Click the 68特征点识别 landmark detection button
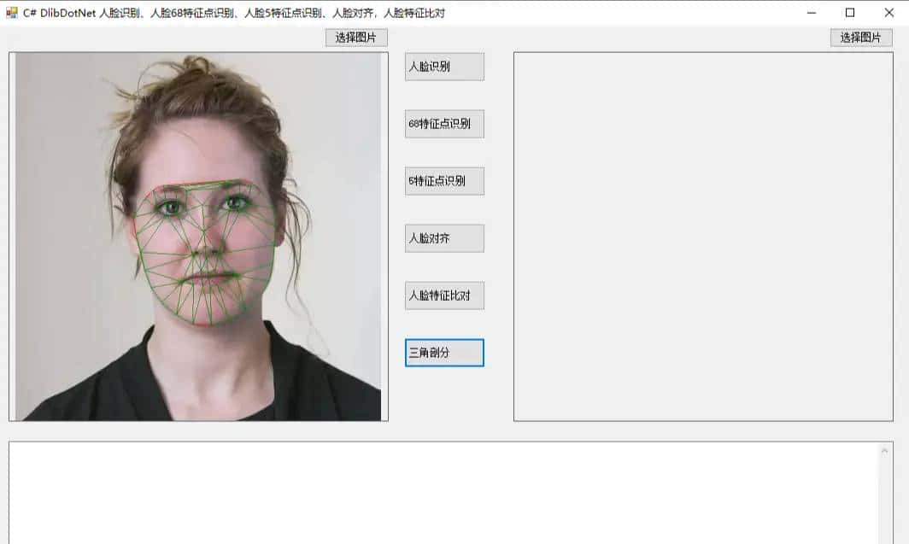 pyautogui.click(x=443, y=123)
